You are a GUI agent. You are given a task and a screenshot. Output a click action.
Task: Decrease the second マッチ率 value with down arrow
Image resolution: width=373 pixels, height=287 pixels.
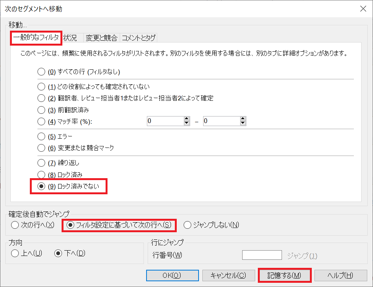pyautogui.click(x=243, y=123)
